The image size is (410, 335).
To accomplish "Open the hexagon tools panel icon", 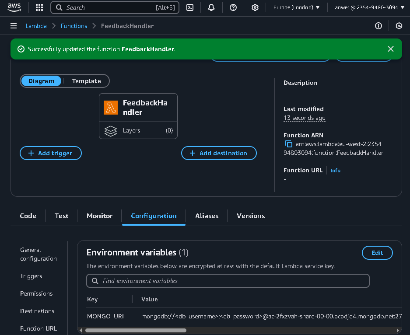I will click(399, 26).
